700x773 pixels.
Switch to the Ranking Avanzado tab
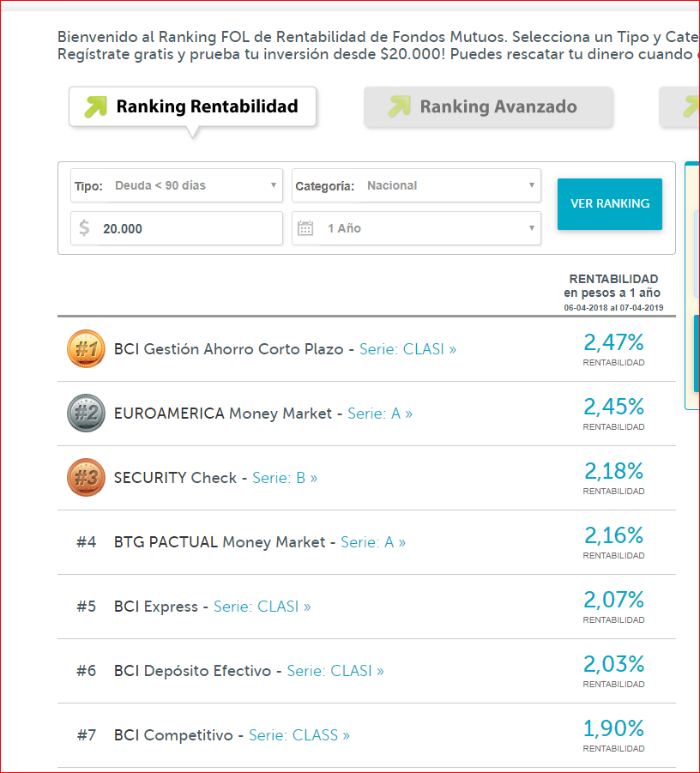pos(488,107)
